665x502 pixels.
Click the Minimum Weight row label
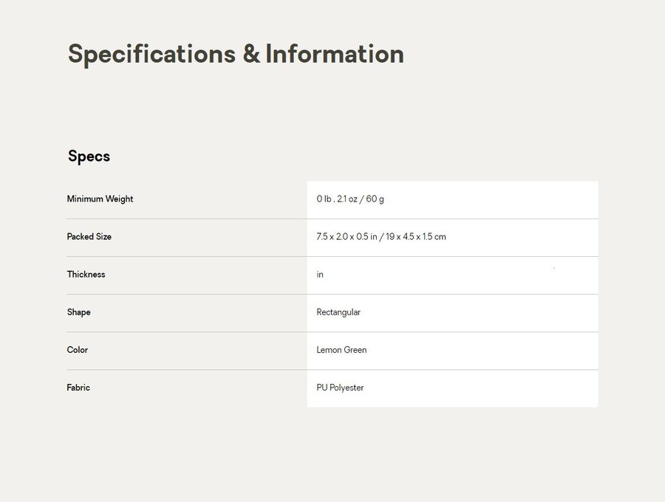100,199
